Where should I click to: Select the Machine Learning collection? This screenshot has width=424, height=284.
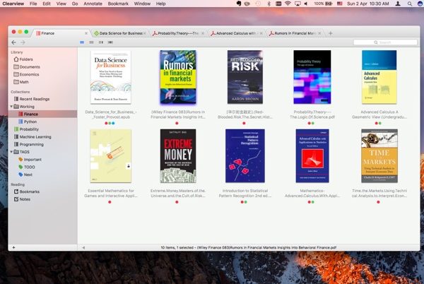(35, 136)
